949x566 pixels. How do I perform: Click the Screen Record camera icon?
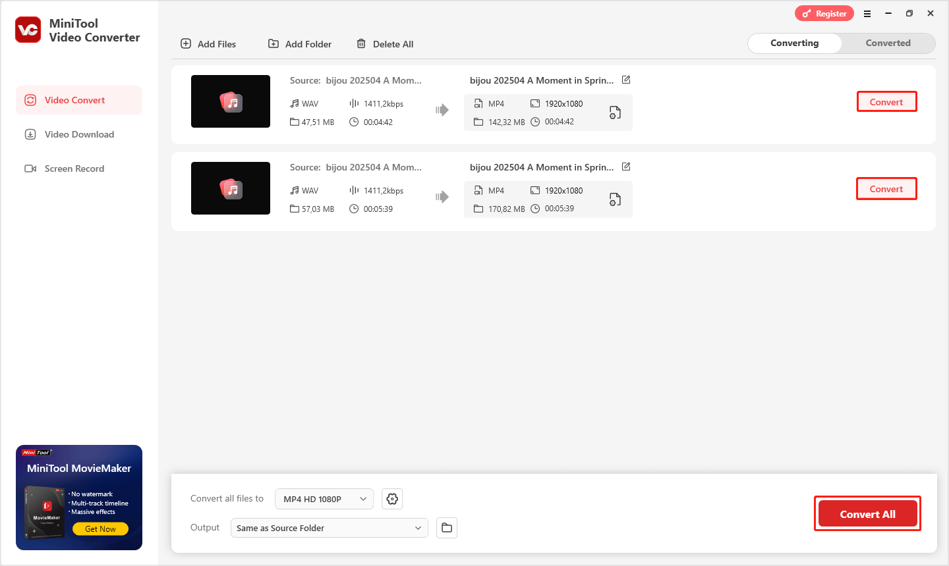click(x=30, y=168)
